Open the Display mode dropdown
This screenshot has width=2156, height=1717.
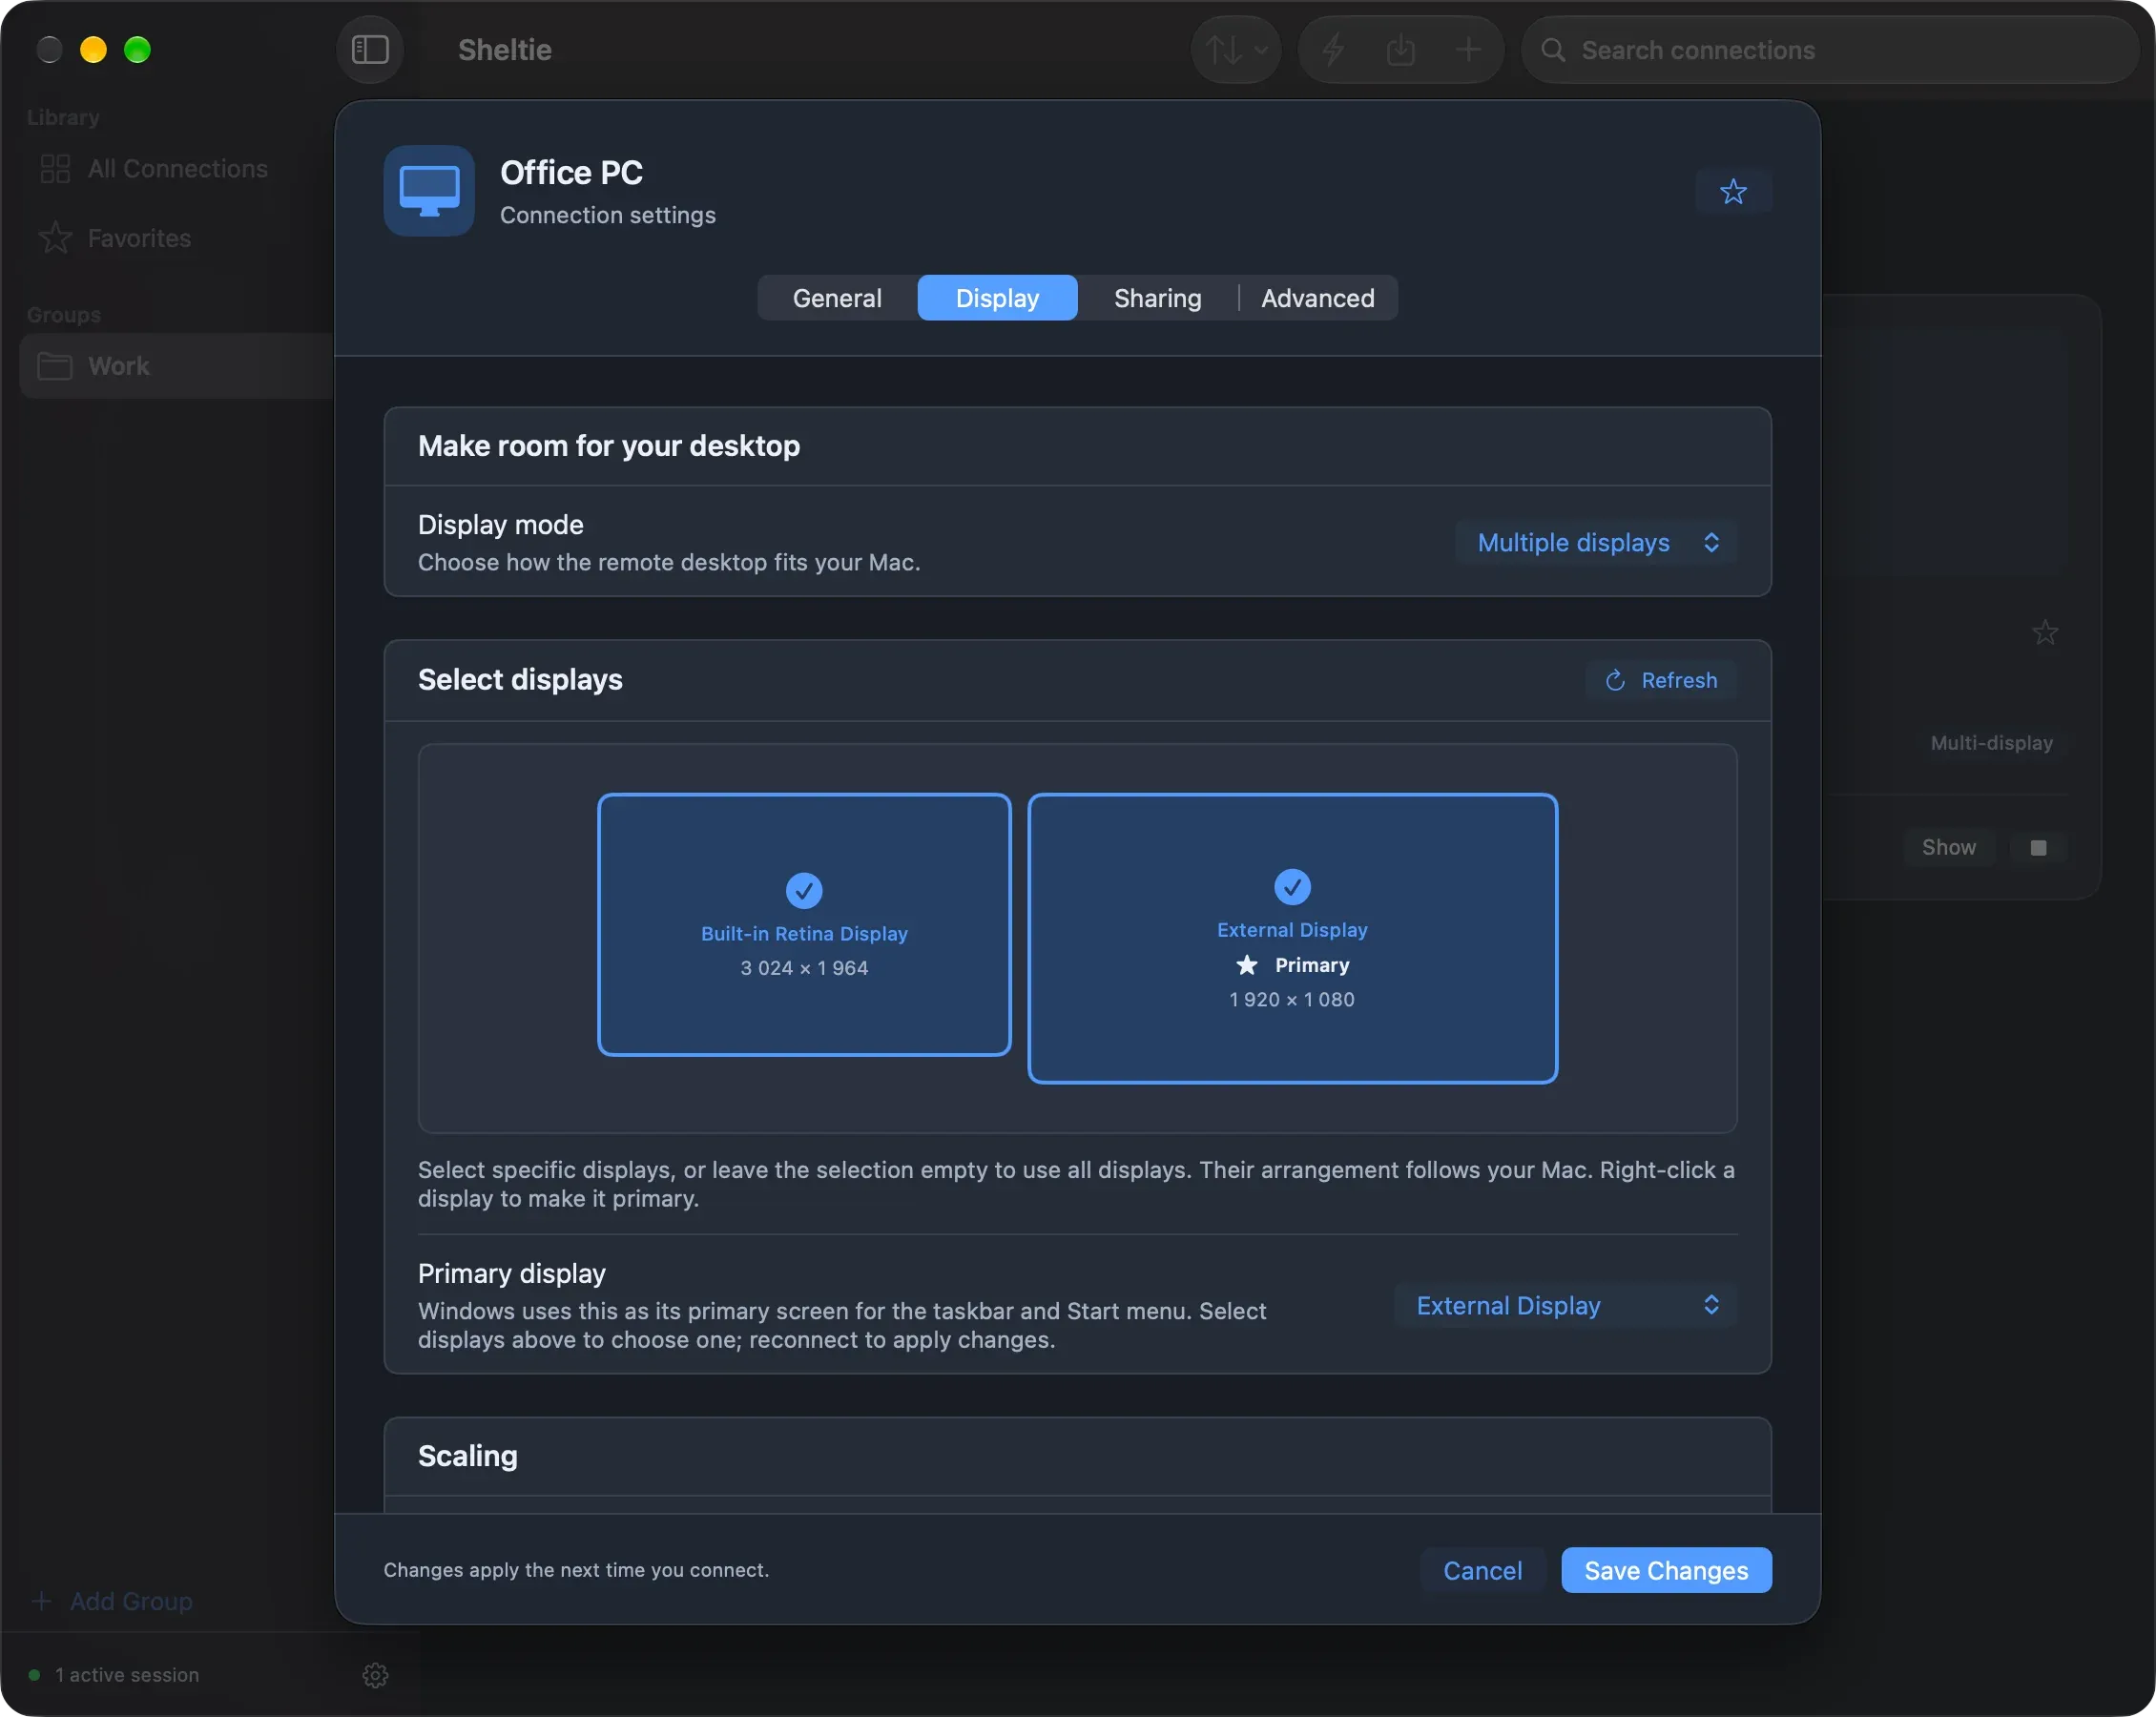coord(1596,543)
